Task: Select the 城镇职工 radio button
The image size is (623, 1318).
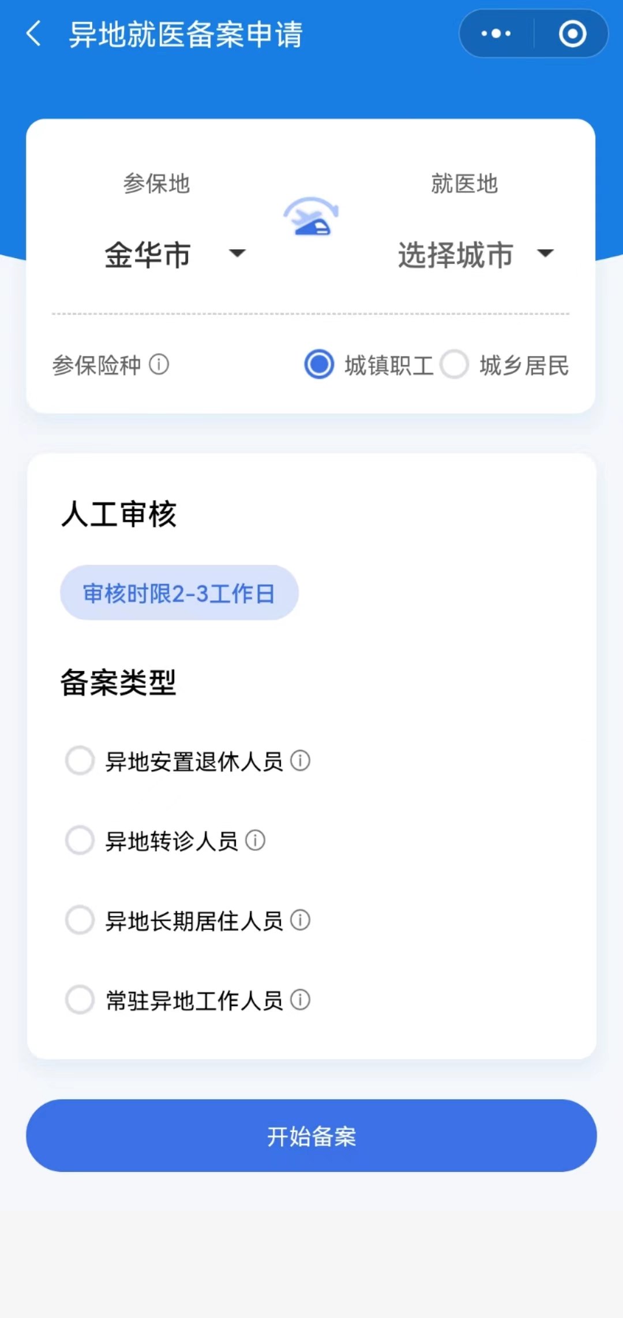Action: pos(319,364)
